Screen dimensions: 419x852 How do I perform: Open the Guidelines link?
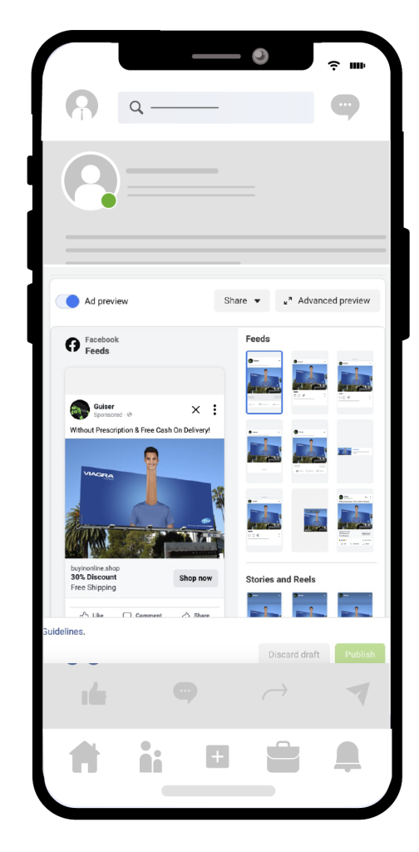63,632
